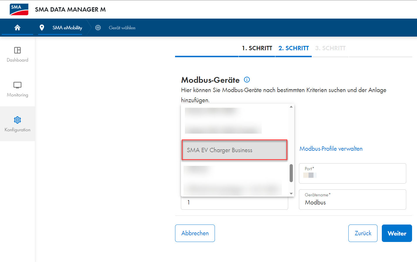Open the Dashboard label in the sidebar
417x262 pixels.
click(17, 60)
